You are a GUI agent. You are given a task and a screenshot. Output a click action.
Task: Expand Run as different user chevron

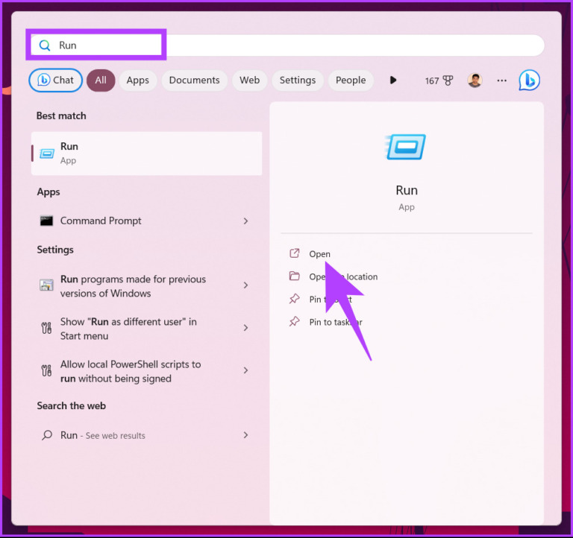click(x=245, y=328)
